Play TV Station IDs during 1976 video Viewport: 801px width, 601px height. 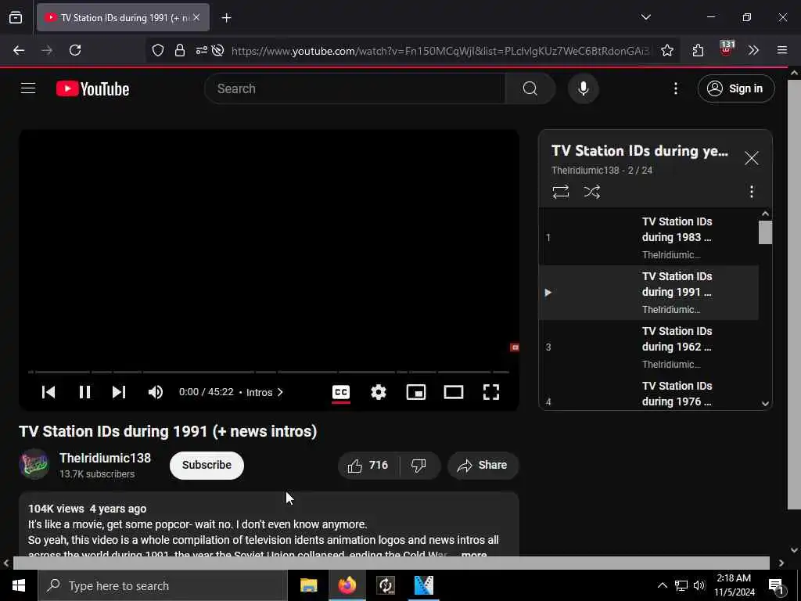[x=648, y=394]
